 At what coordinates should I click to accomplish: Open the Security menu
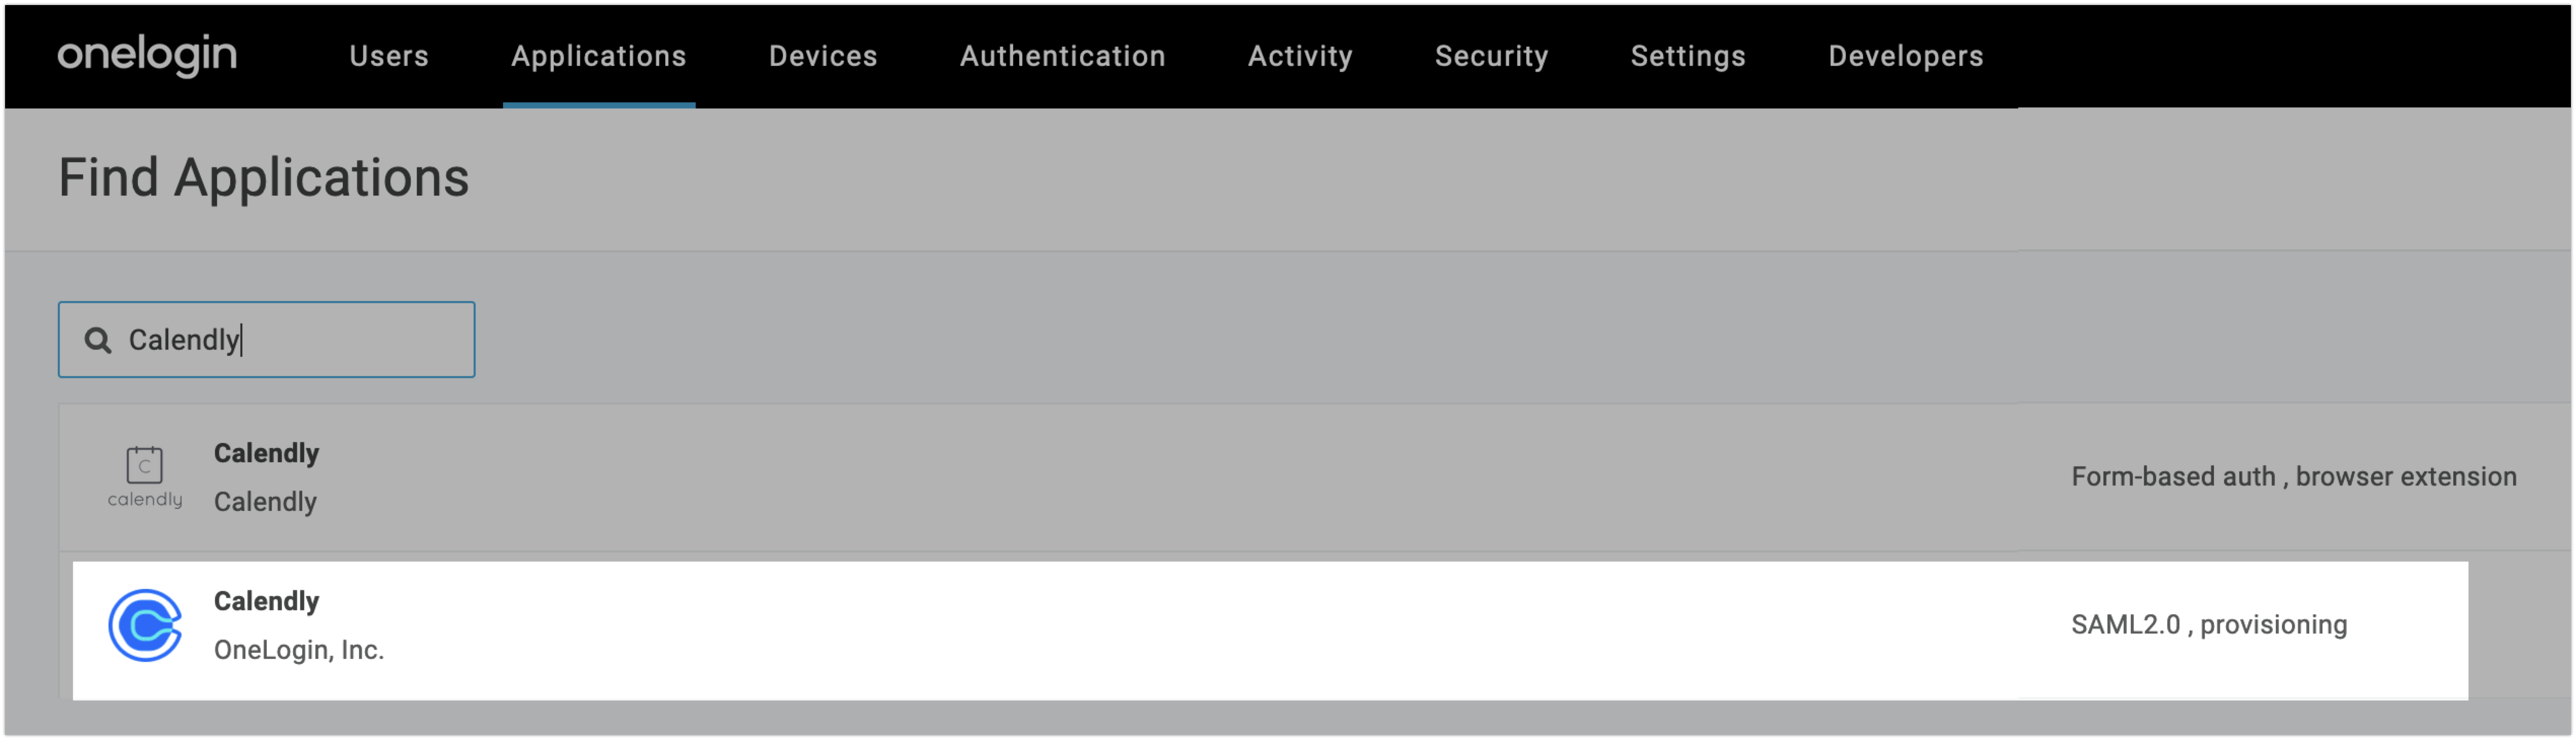[1491, 56]
